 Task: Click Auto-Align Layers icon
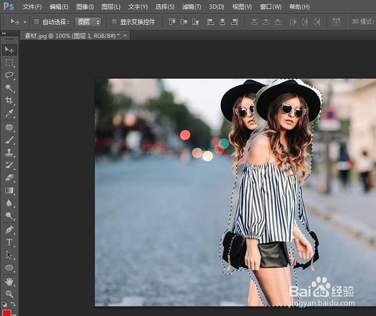click(336, 22)
